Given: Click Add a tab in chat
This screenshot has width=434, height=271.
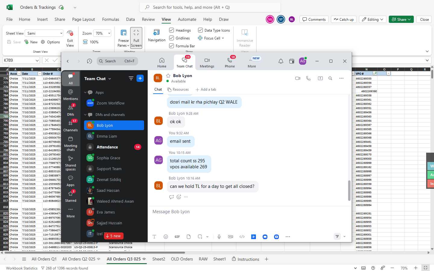Looking at the screenshot, I should point(206,89).
